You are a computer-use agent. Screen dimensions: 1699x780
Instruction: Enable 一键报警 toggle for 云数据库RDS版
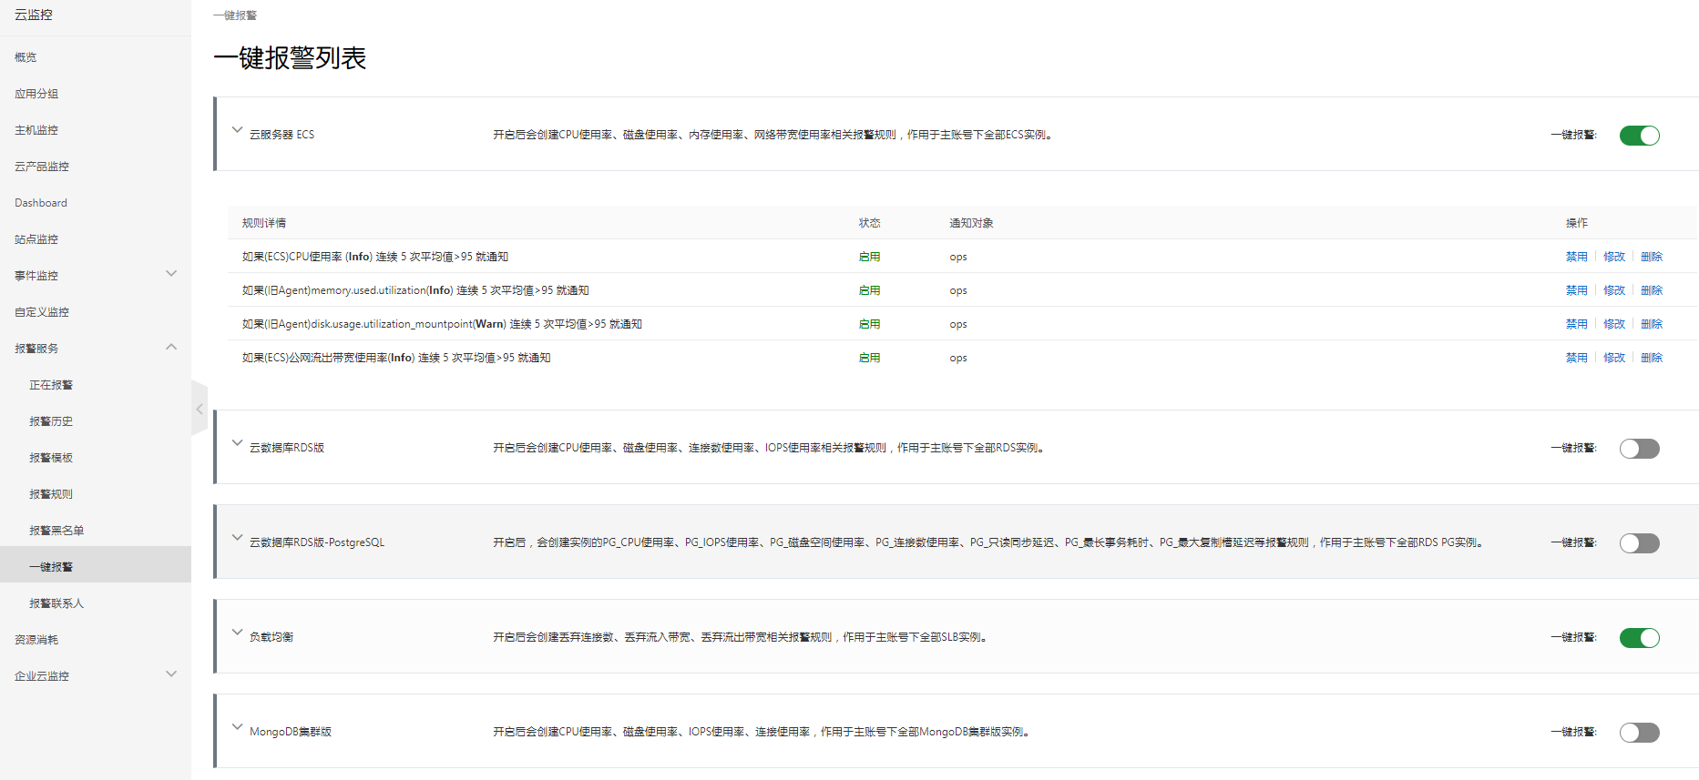point(1639,449)
